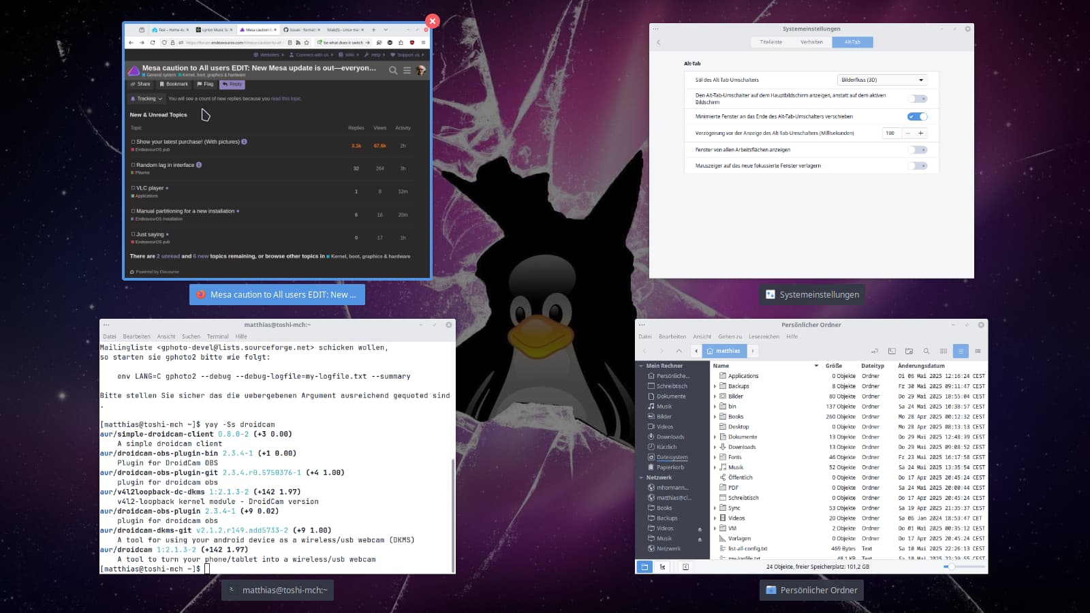Viewport: 1090px width, 613px height.
Task: Click the new folder icon in file manager toolbar
Action: pos(909,351)
